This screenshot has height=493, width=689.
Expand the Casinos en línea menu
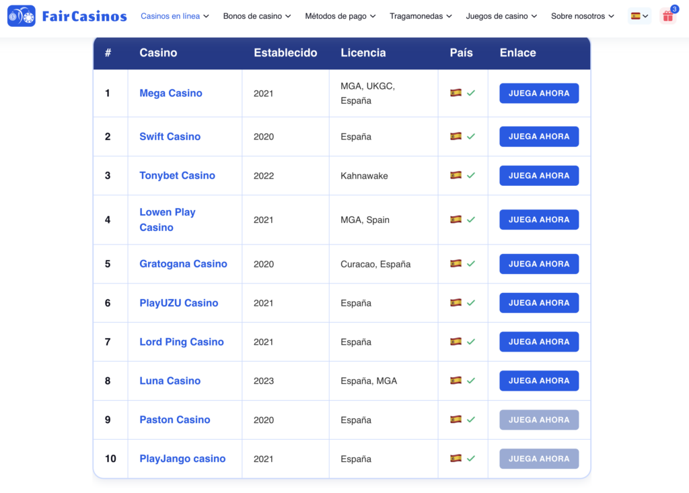pos(175,16)
